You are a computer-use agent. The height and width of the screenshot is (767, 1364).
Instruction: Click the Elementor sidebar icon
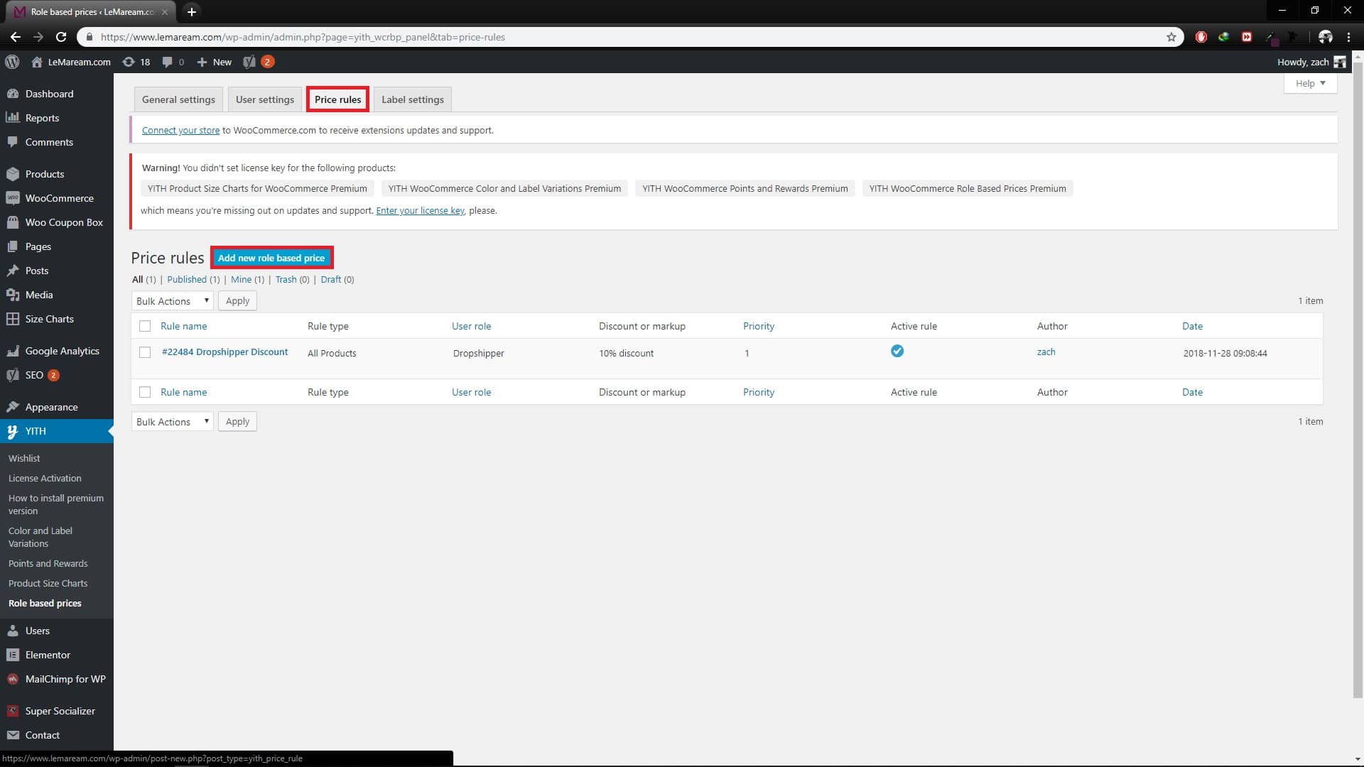(13, 655)
